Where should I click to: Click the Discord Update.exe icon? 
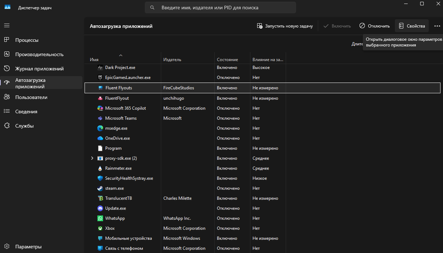100,208
